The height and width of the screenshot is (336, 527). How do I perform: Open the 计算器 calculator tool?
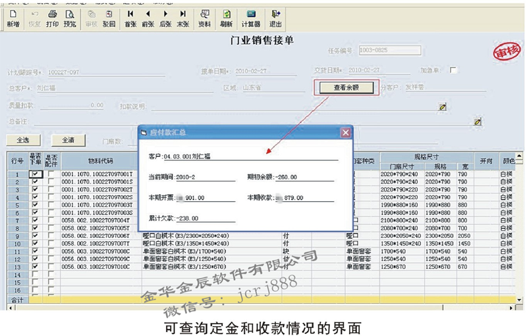pyautogui.click(x=251, y=18)
